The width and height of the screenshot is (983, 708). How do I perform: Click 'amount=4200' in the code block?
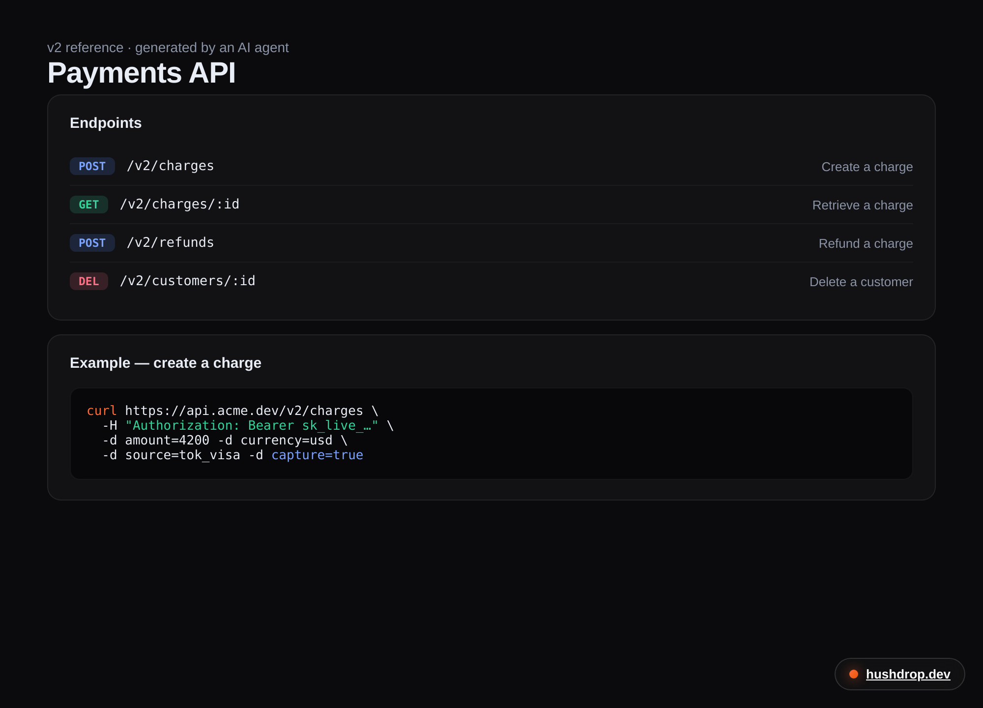[x=167, y=440]
